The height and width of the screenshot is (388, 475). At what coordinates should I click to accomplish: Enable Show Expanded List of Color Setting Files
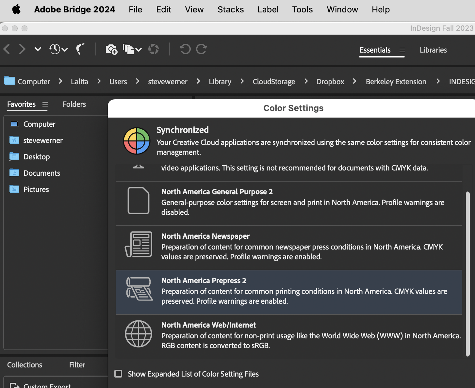[118, 374]
